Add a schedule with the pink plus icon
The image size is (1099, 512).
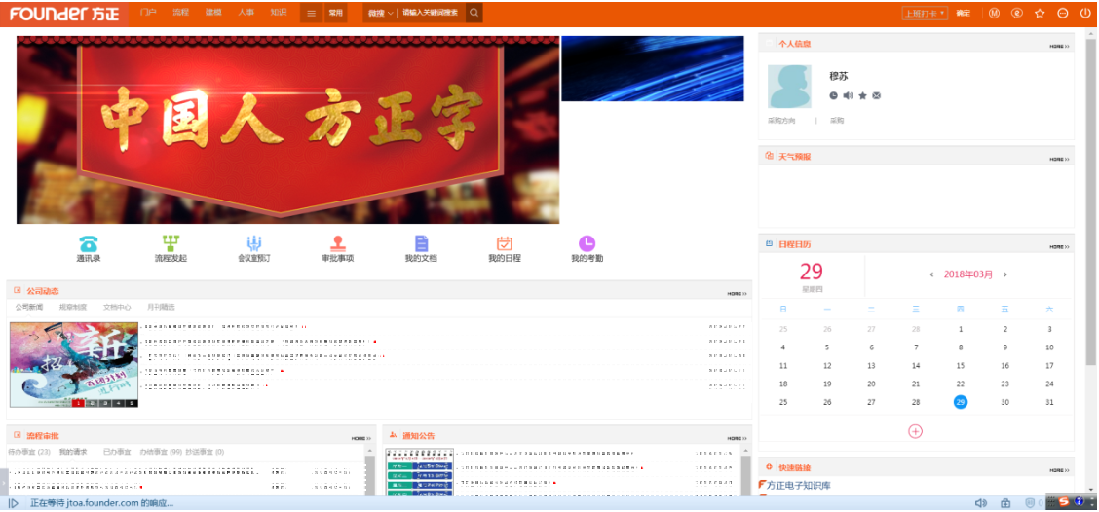point(916,431)
